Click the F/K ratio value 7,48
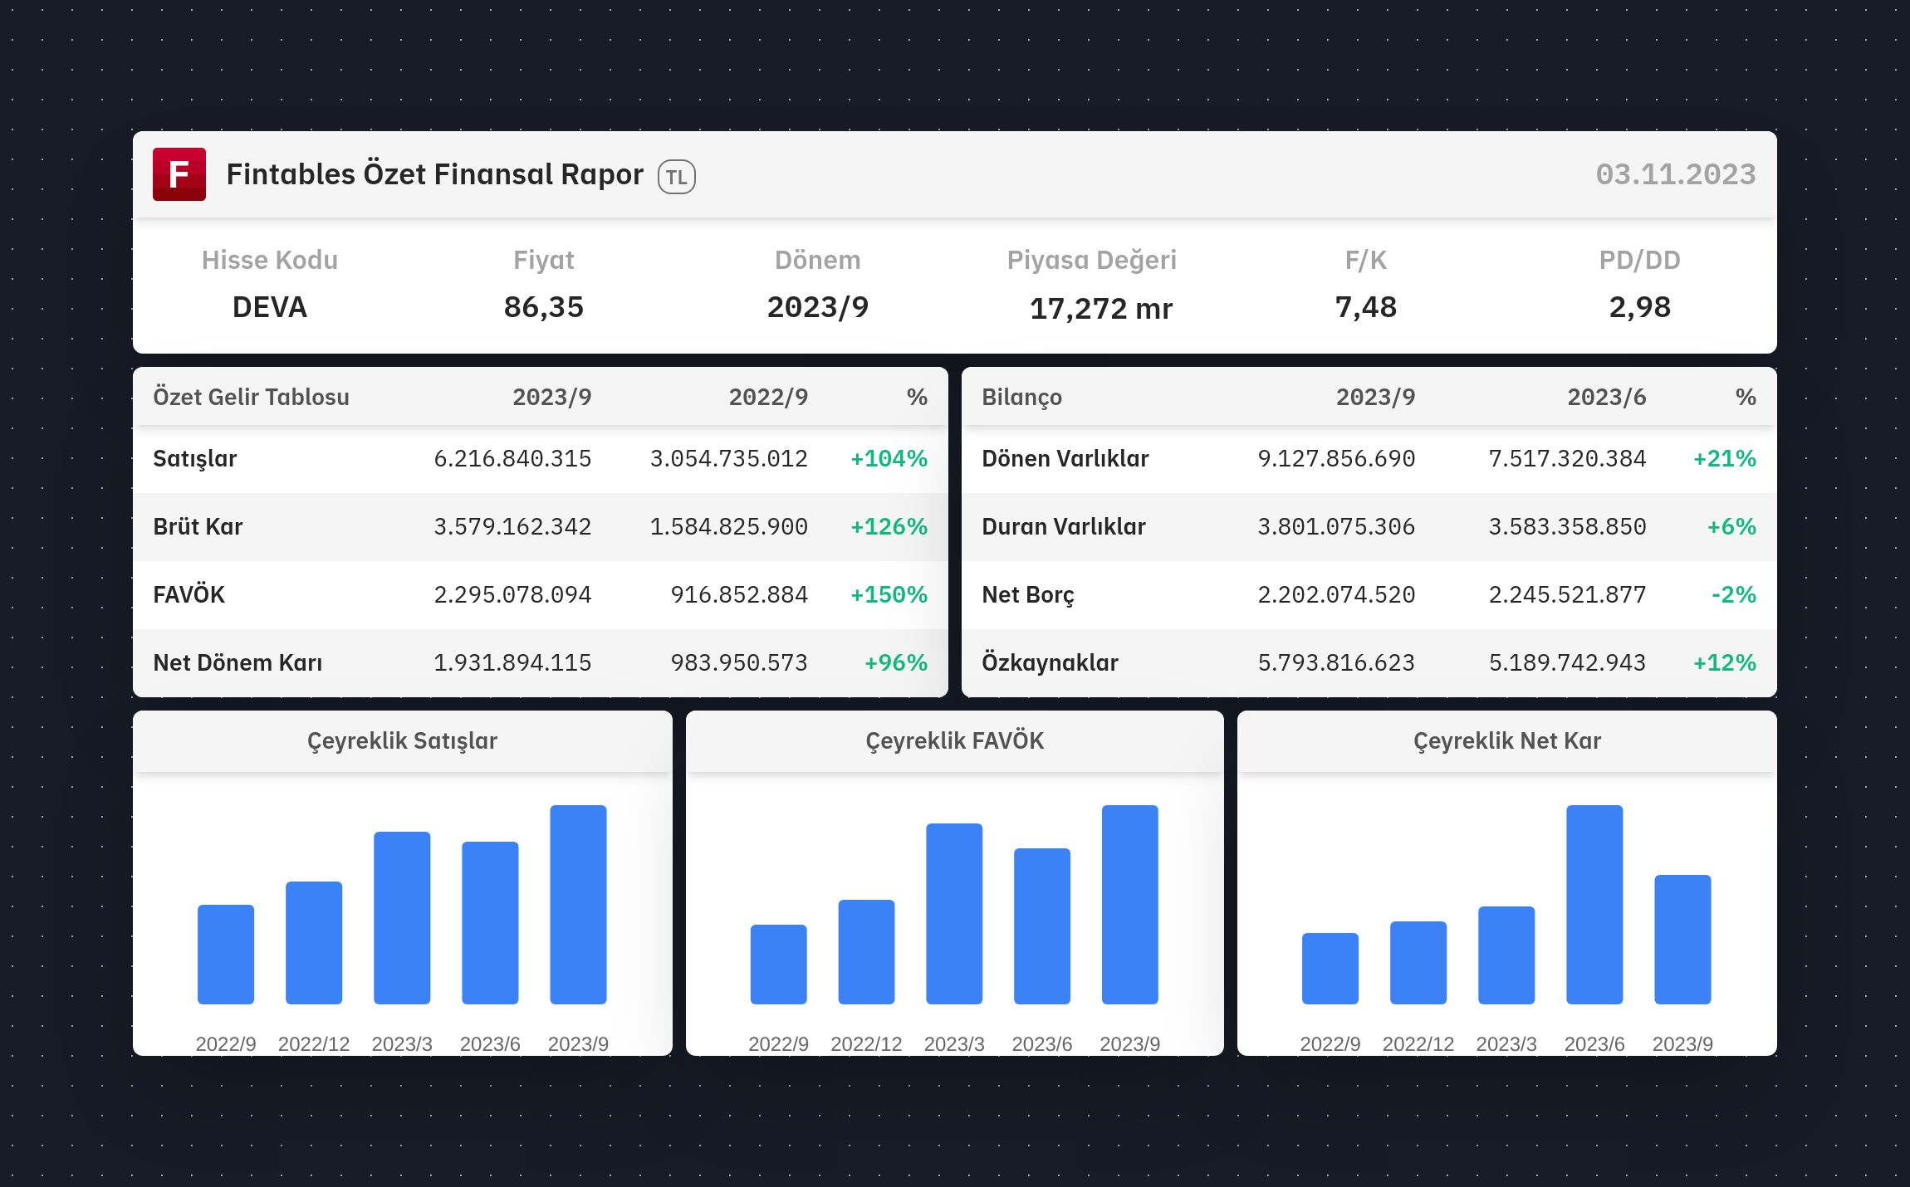The width and height of the screenshot is (1910, 1187). [x=1365, y=307]
